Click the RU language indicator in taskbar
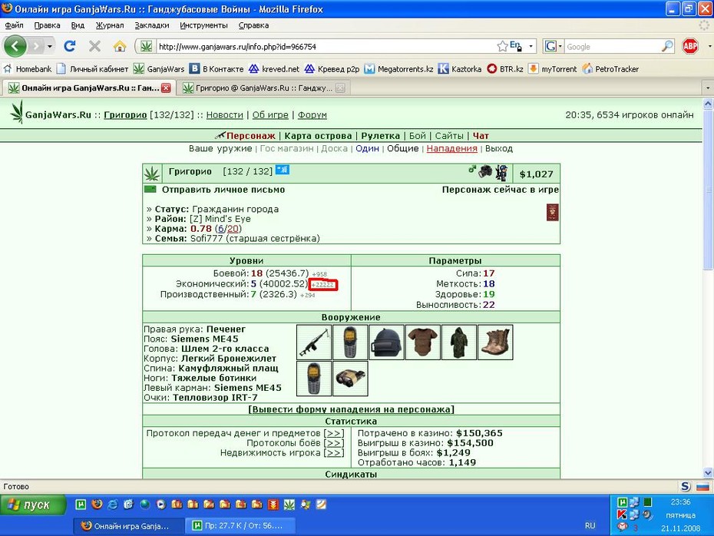The height and width of the screenshot is (536, 714). pos(590,525)
